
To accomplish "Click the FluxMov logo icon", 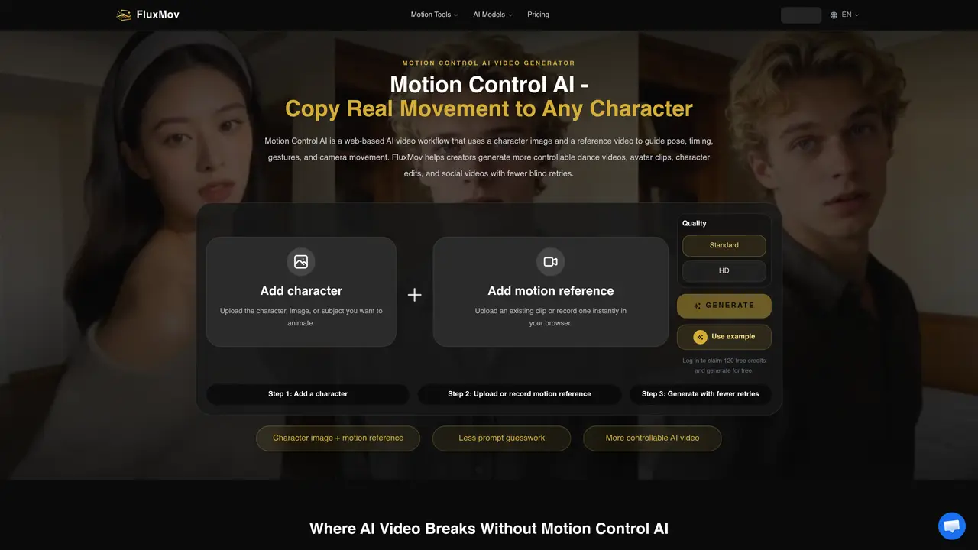I will (x=124, y=15).
